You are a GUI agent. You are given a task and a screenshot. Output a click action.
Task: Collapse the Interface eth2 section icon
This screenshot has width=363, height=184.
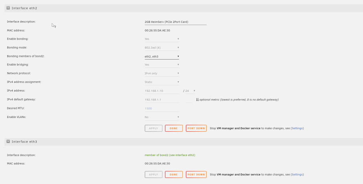[x=8, y=8]
